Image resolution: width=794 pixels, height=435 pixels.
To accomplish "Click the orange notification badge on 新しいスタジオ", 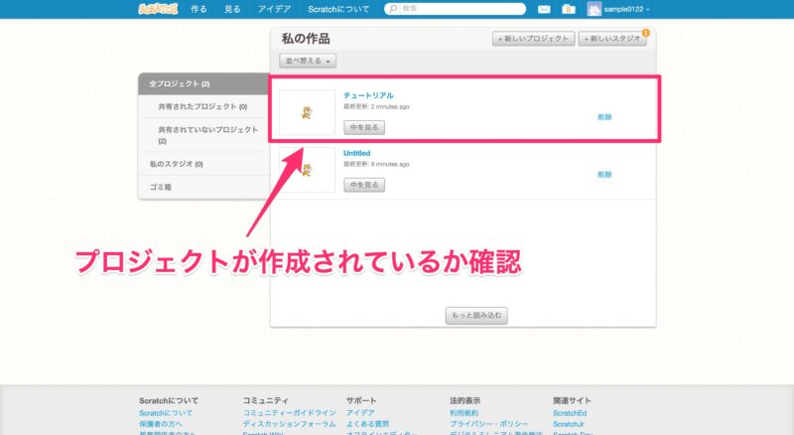I will coord(646,33).
